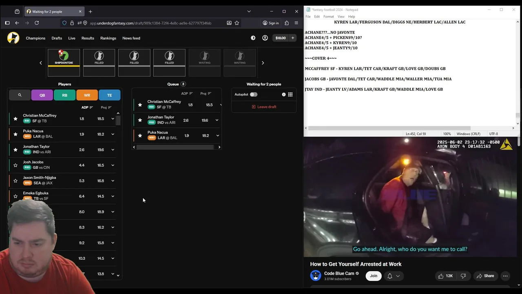Viewport: 522px width, 294px height.
Task: Click Leave draft button
Action: point(264,107)
